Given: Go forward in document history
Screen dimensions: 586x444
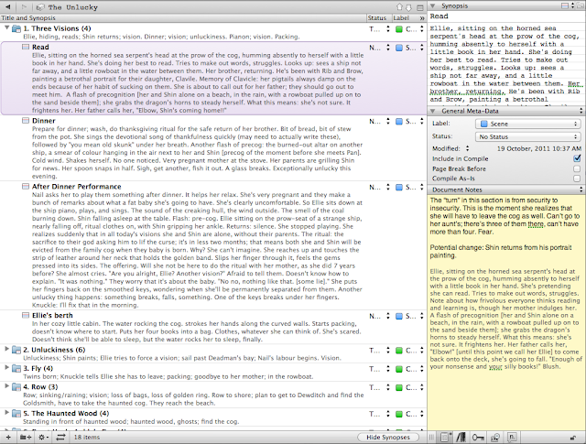Looking at the screenshot, I should pyautogui.click(x=23, y=6).
